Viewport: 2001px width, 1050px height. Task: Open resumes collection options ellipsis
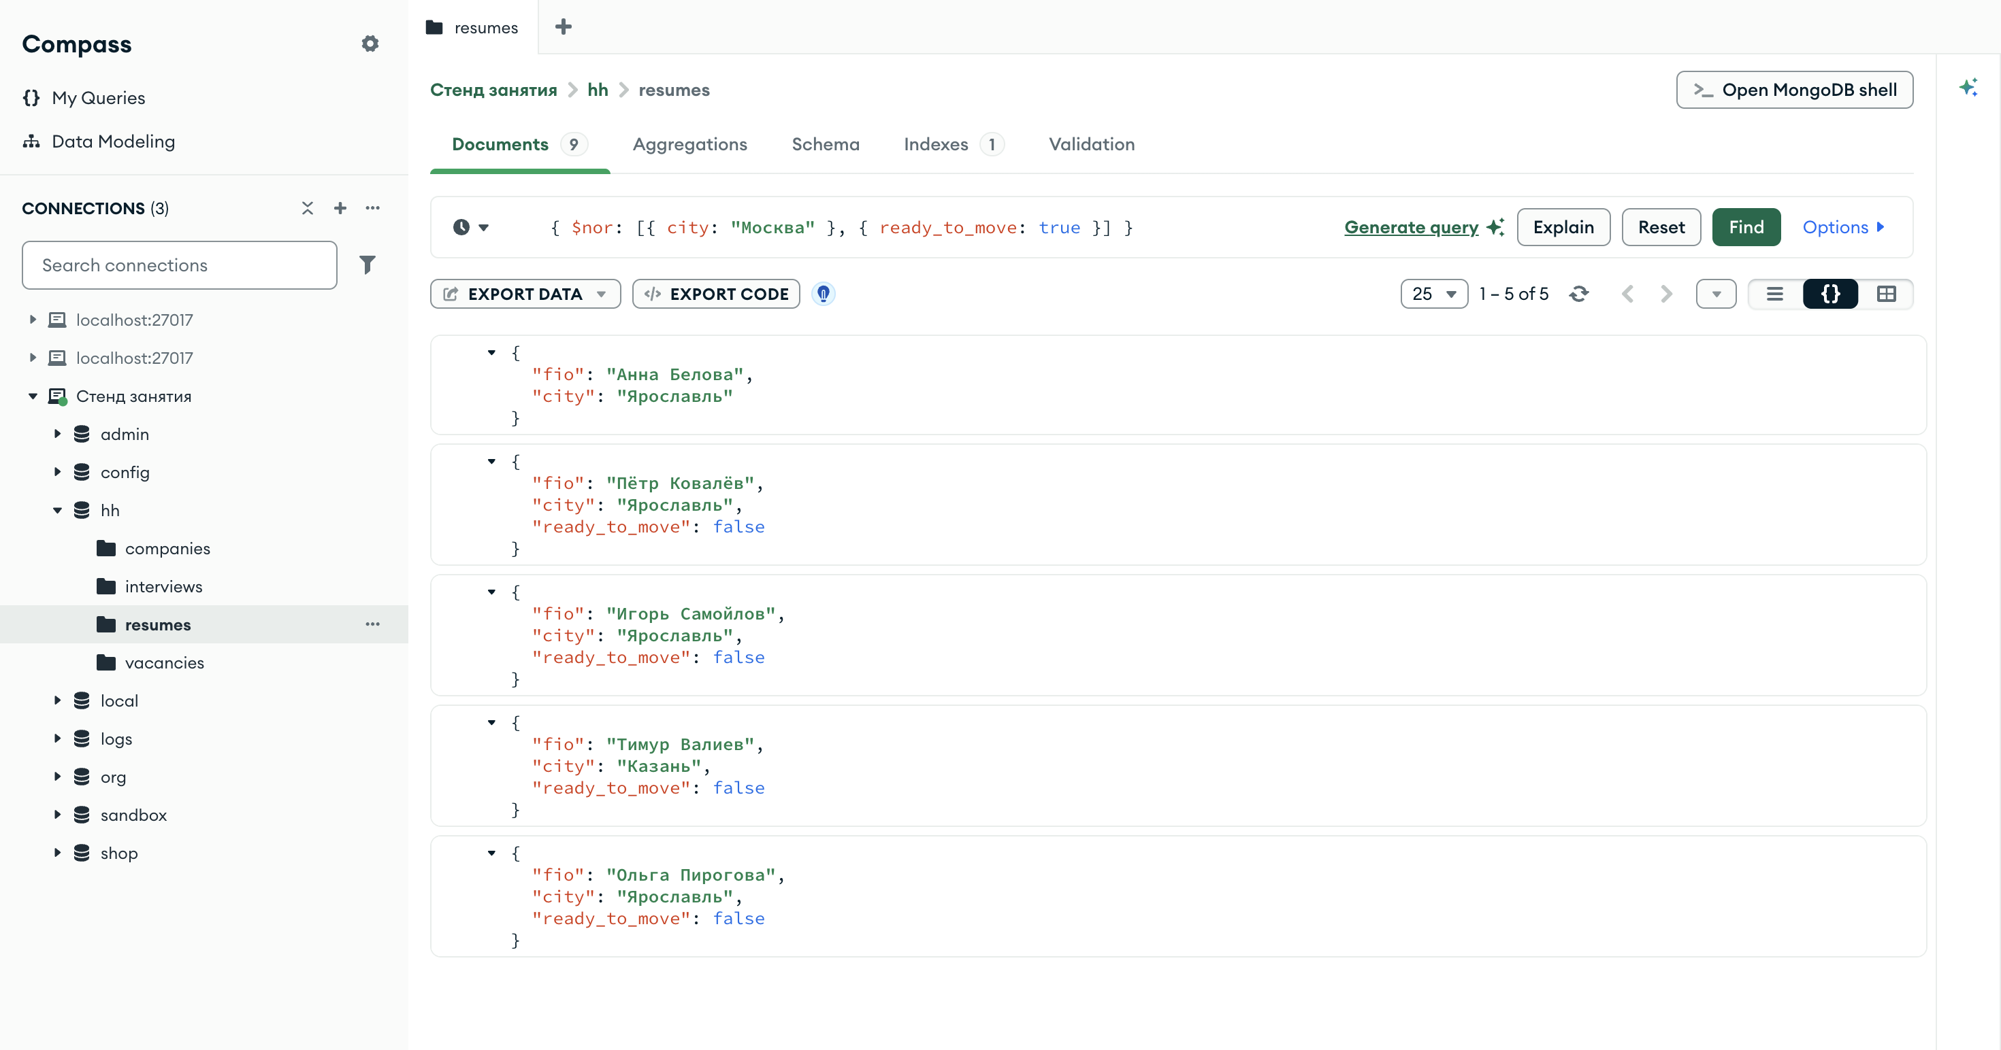click(x=373, y=624)
